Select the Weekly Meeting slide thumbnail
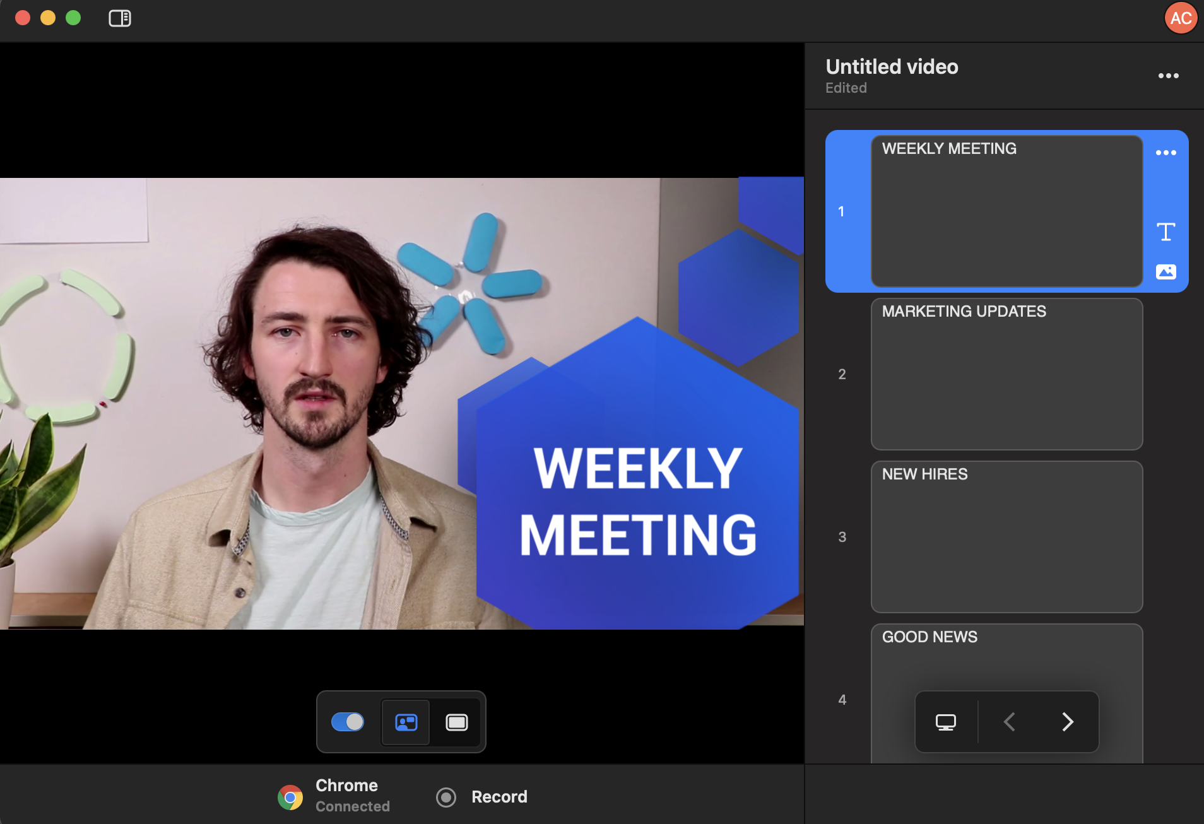Viewport: 1204px width, 824px height. click(1006, 211)
